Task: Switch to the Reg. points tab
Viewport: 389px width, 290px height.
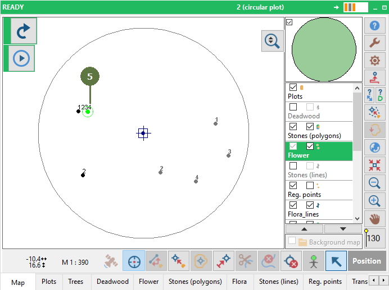Action: coord(325,282)
